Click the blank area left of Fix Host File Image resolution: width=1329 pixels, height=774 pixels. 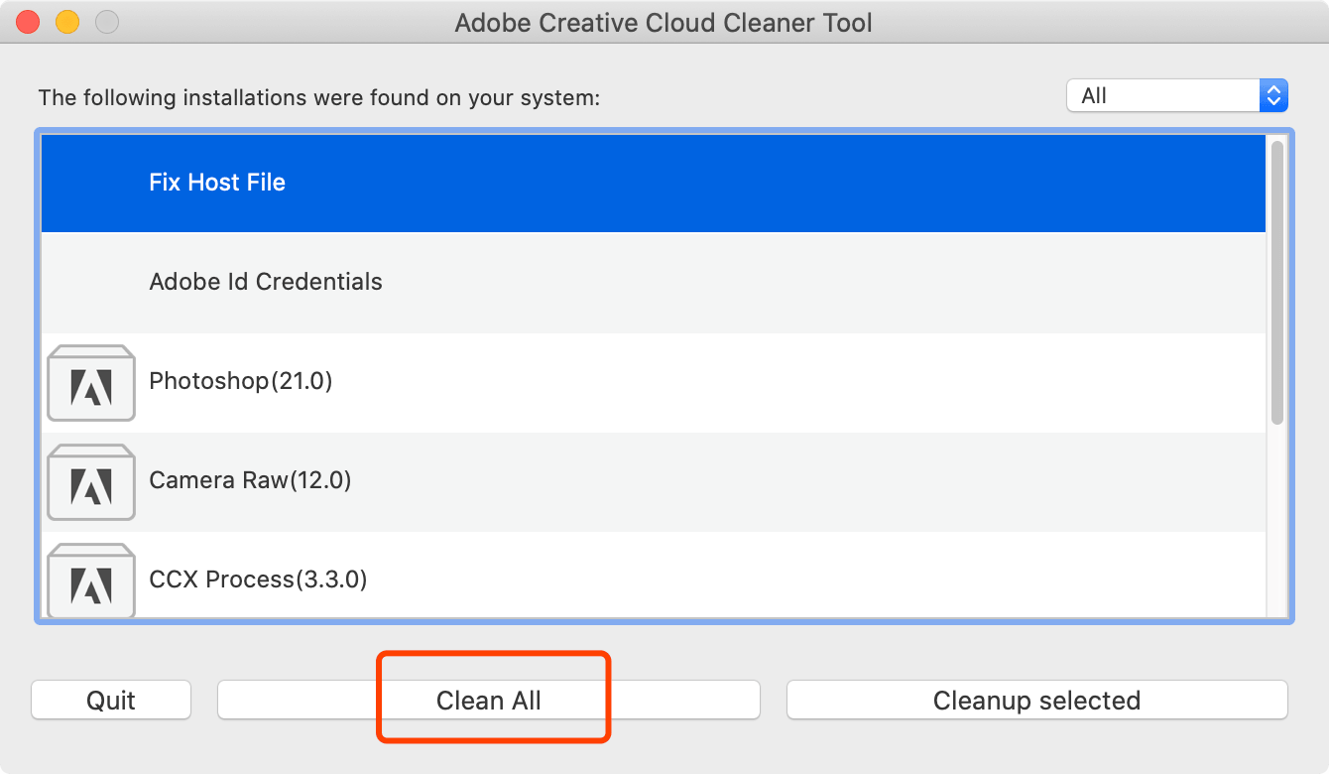[x=91, y=184]
